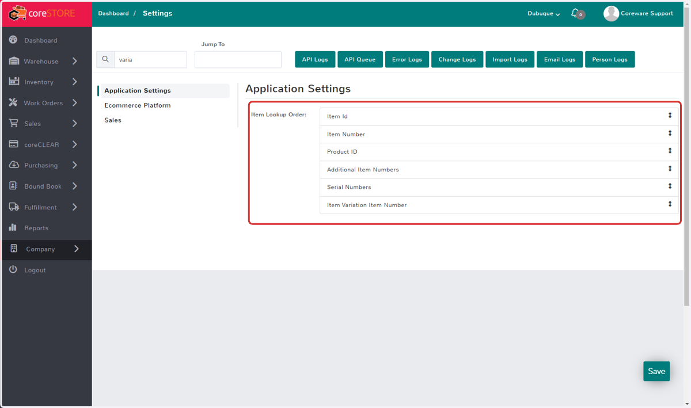Viewport: 691px width, 408px height.
Task: Click the search magnifier icon
Action: [x=105, y=59]
